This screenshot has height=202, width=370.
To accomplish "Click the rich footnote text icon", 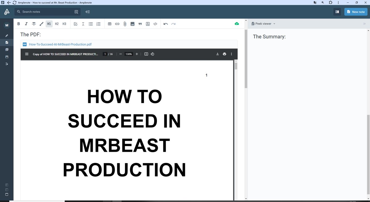I will (x=148, y=24).
